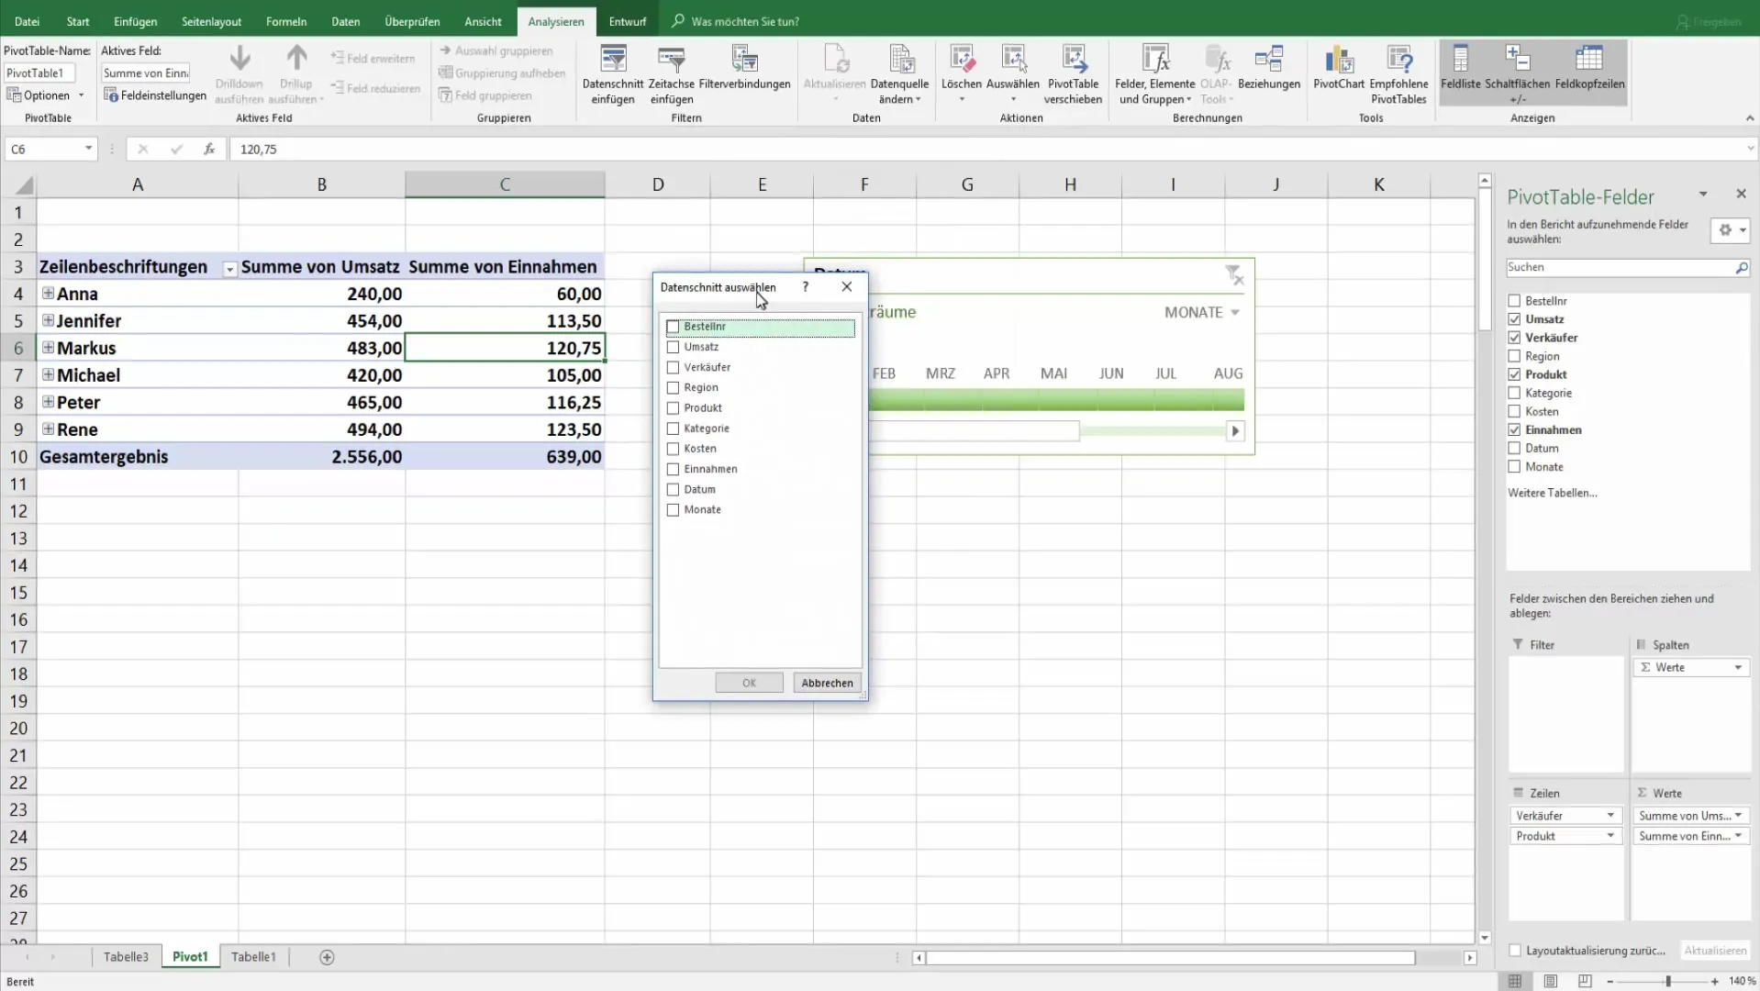The height and width of the screenshot is (991, 1760).
Task: Switch to sheet Tabelle1
Action: [x=253, y=956]
